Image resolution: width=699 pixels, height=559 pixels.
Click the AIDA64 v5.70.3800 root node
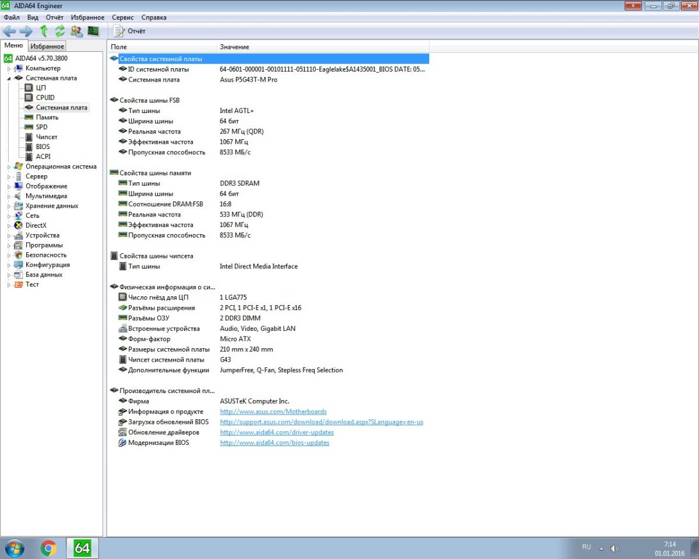click(40, 58)
